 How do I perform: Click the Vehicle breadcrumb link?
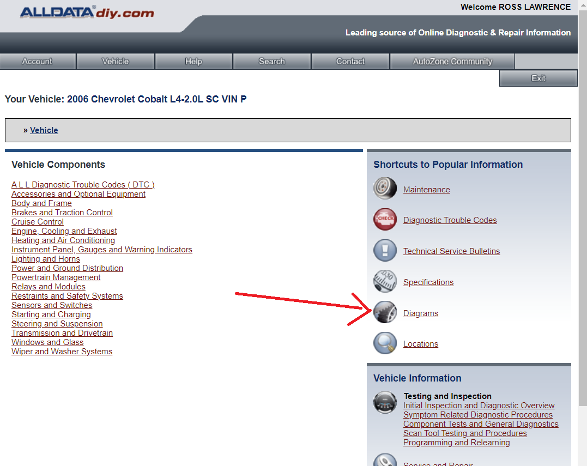44,130
